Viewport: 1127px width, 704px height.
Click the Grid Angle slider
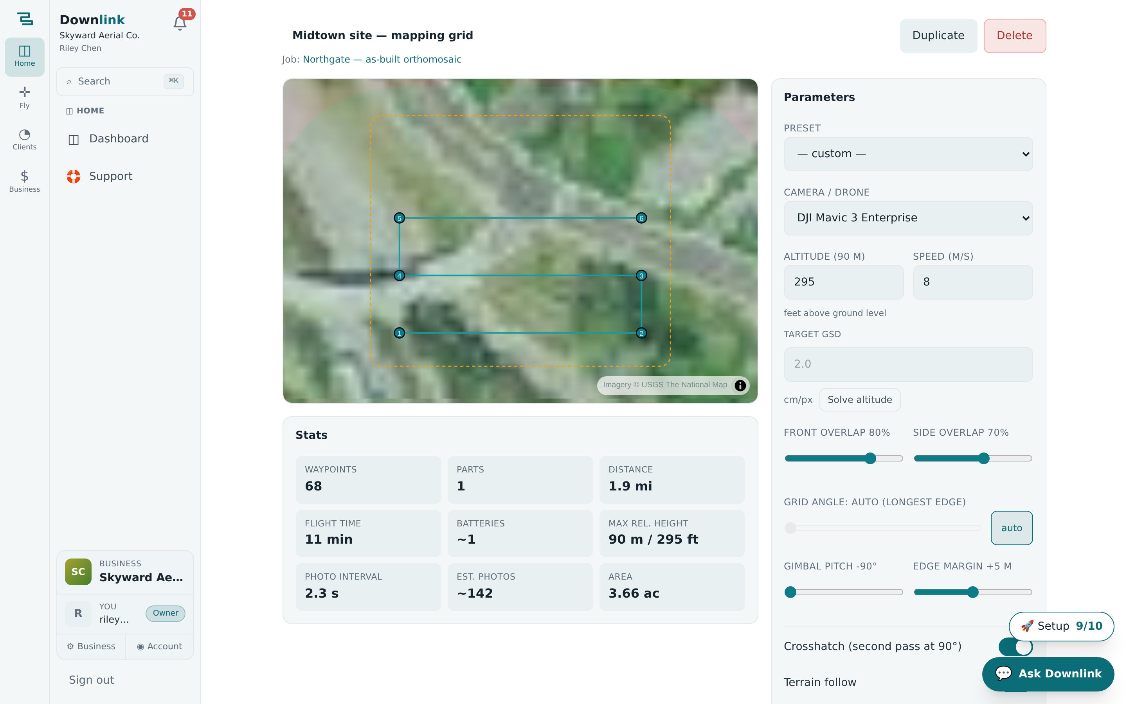(882, 528)
